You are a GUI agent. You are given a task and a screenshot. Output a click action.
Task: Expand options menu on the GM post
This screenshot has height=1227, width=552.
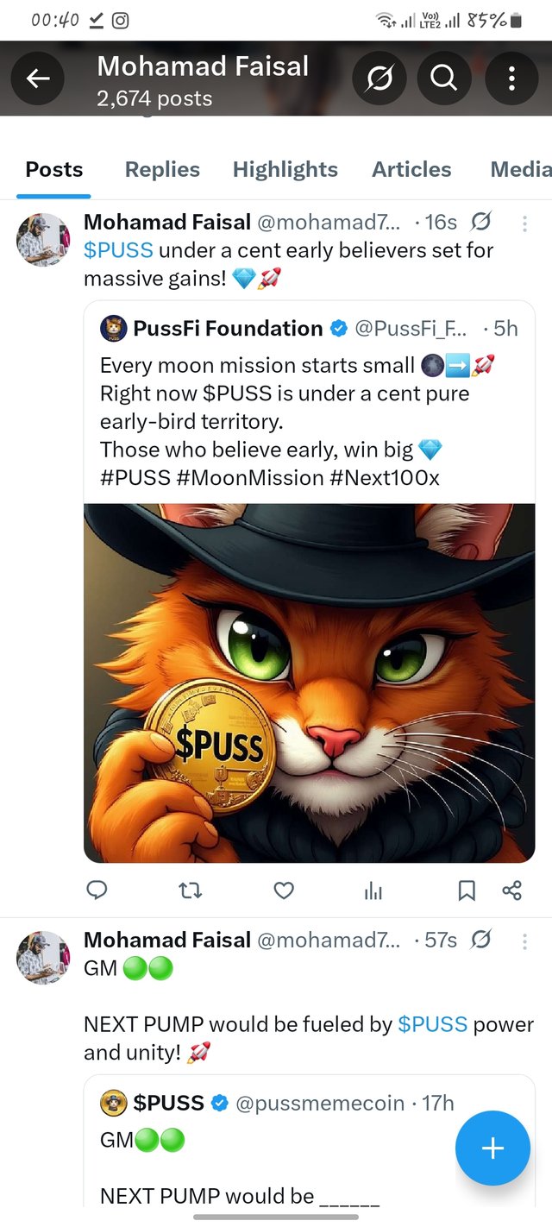[x=524, y=941]
